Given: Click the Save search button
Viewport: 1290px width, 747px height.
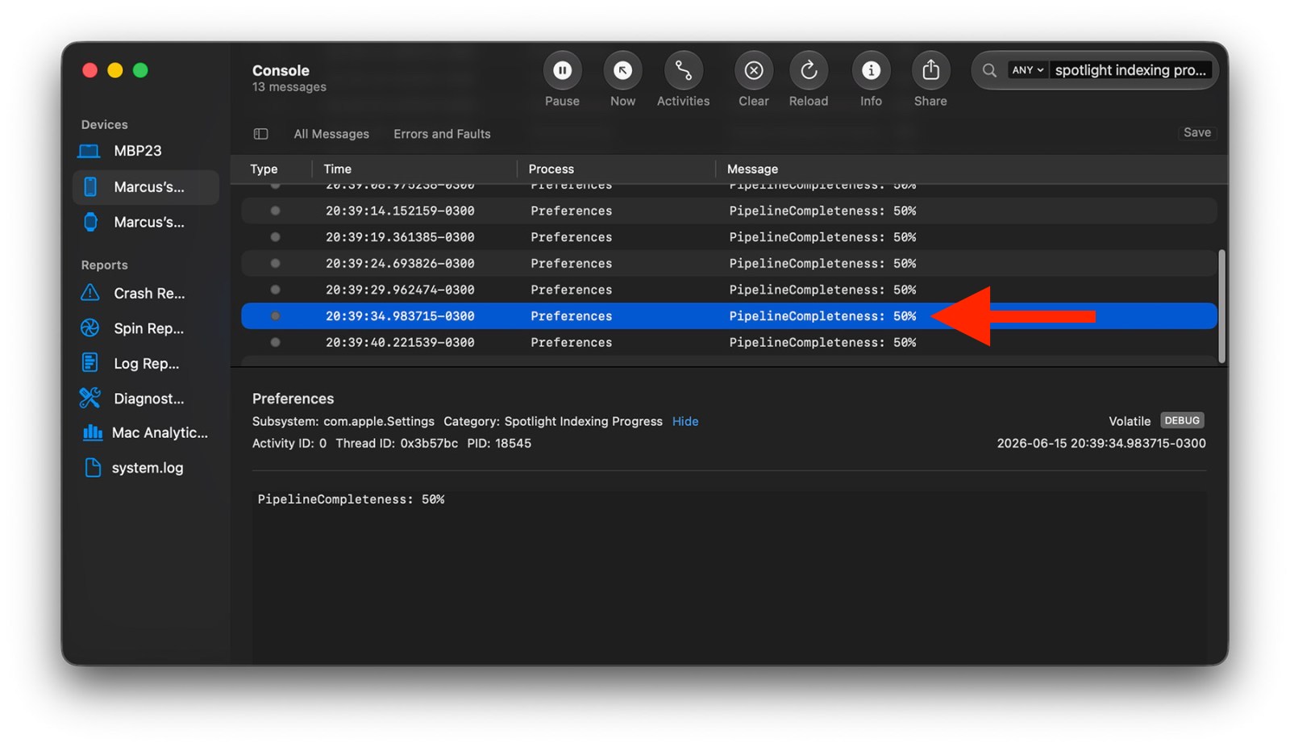Looking at the screenshot, I should point(1196,132).
